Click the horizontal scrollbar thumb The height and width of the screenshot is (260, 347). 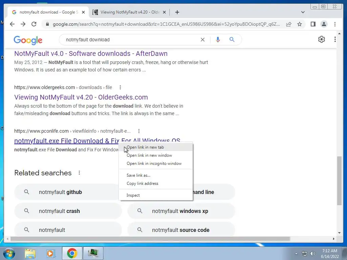[150, 239]
